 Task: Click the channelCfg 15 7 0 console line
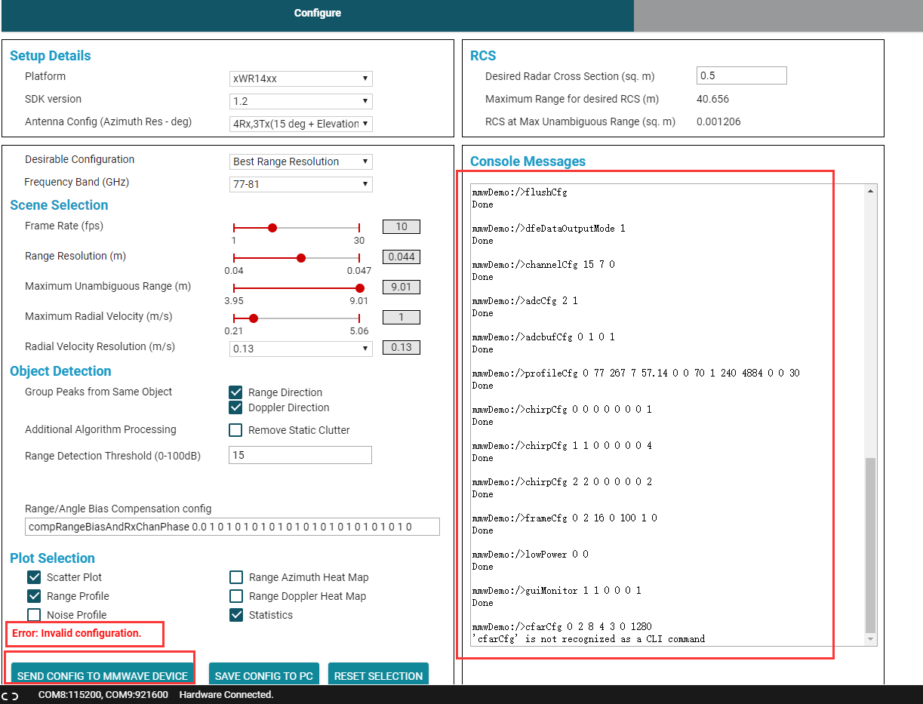click(543, 265)
